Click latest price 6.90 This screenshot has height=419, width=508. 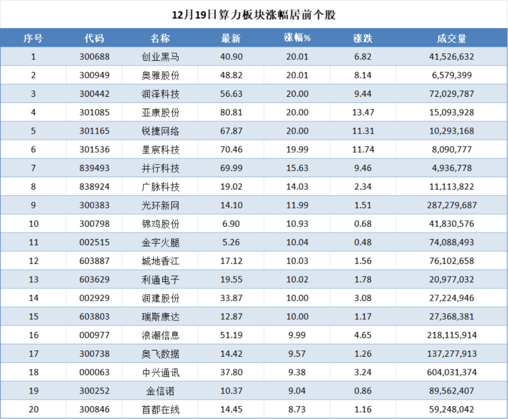(x=231, y=224)
